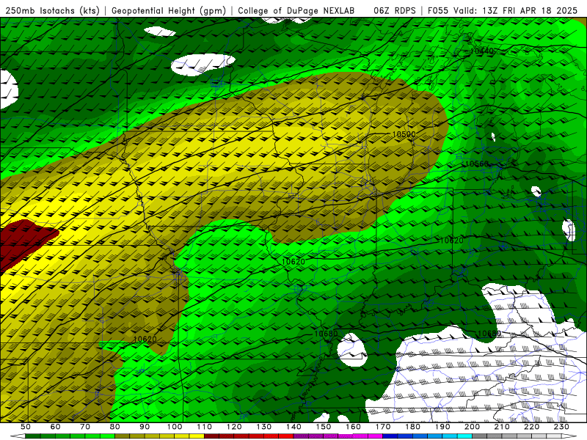Click the 110 tick label on the legend
The image size is (587, 440).
205,427
